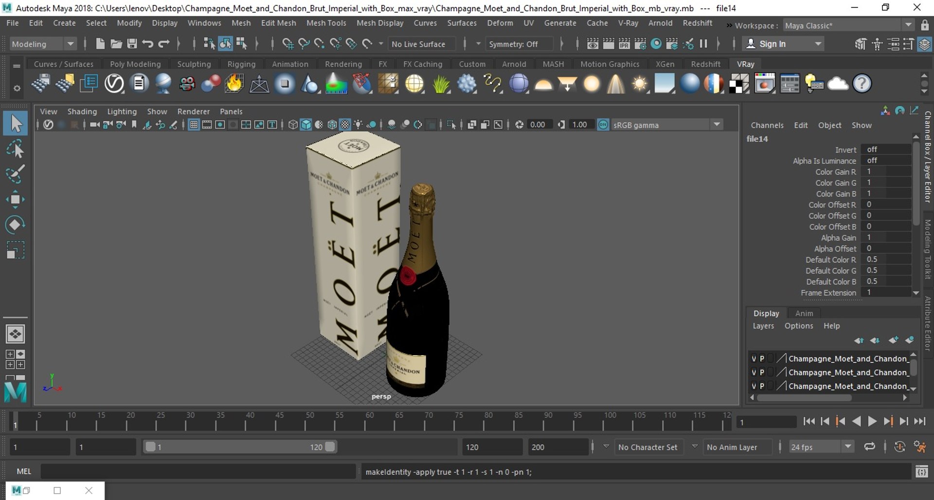Image resolution: width=934 pixels, height=500 pixels.
Task: Activate the Paint Selection tool
Action: point(16,174)
